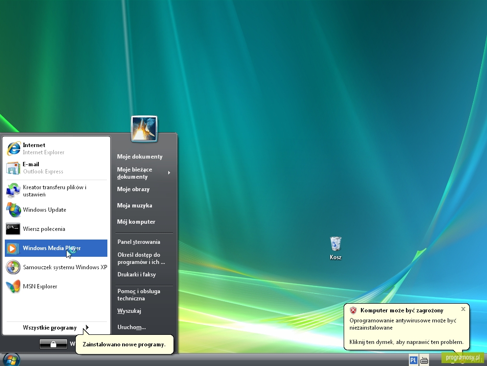Open Wiersz polecenia command prompt
The width and height of the screenshot is (487, 366).
56,229
